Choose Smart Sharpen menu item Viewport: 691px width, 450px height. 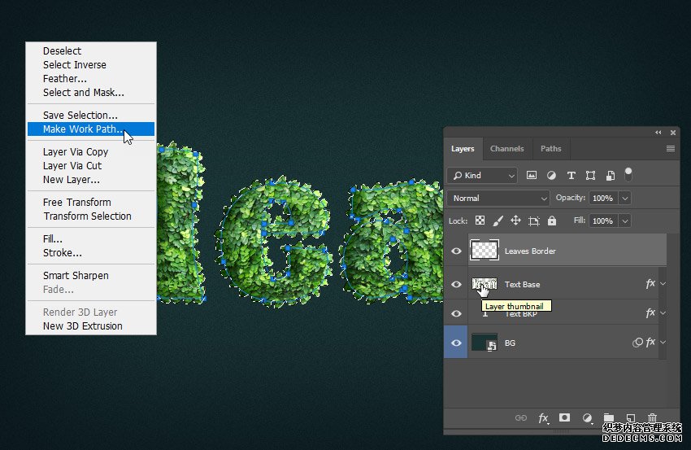click(91, 276)
